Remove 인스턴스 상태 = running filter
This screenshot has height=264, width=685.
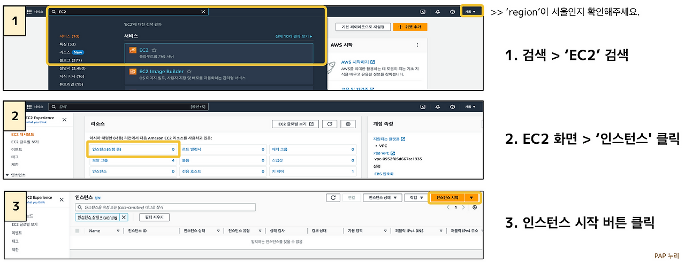pyautogui.click(x=124, y=218)
